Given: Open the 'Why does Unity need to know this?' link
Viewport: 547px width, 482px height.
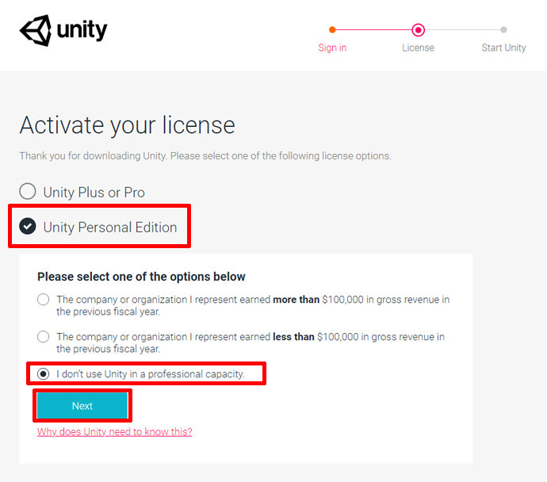Looking at the screenshot, I should tap(114, 432).
